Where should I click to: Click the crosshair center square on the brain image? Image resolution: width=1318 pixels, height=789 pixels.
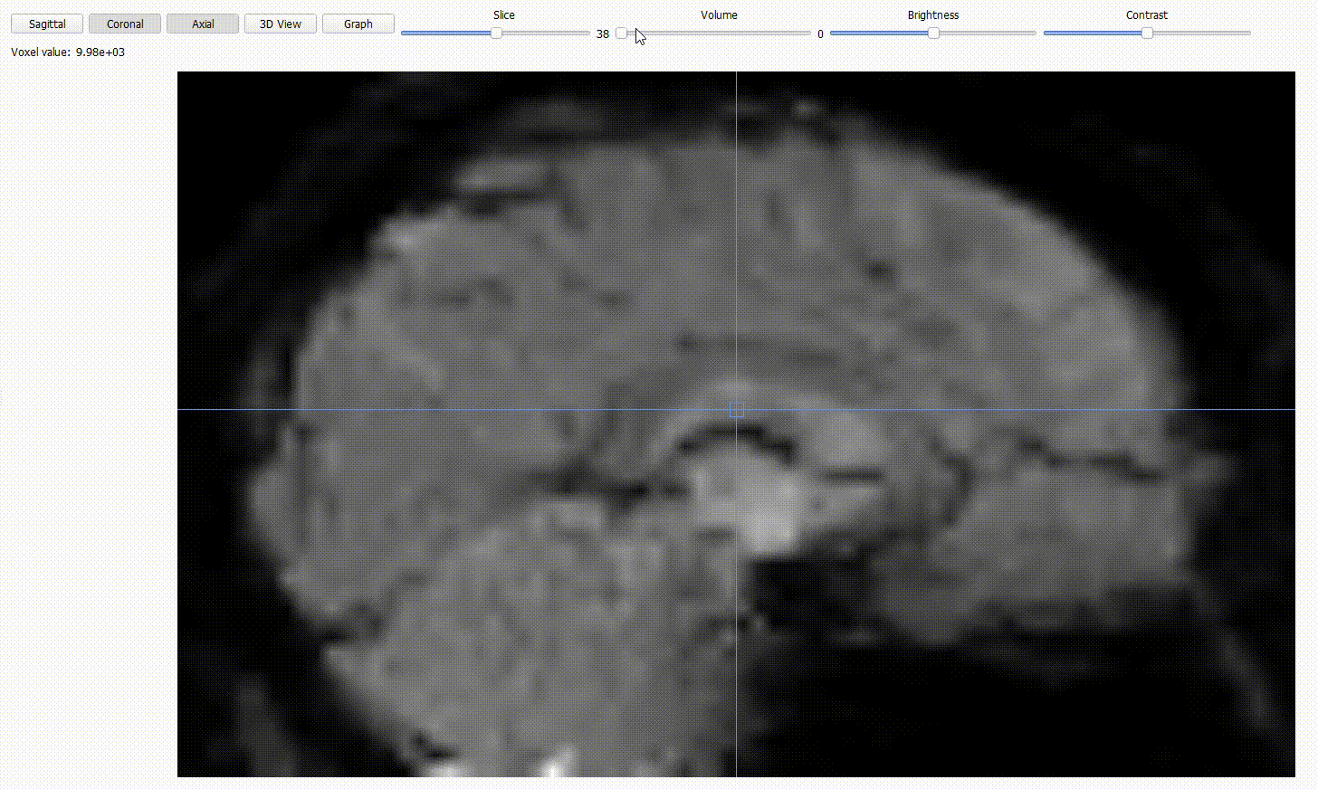(x=737, y=410)
